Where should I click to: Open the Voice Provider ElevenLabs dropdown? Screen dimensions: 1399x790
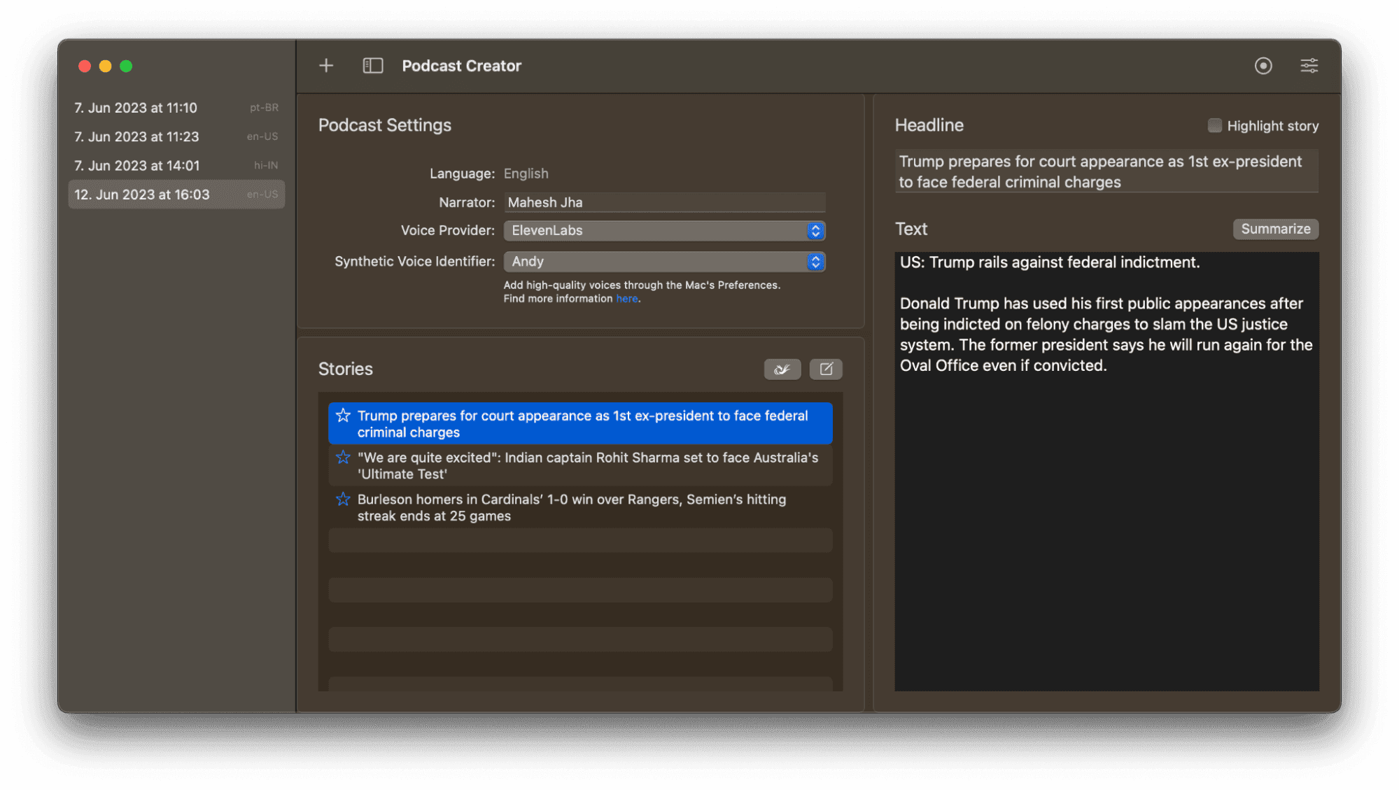pyautogui.click(x=664, y=231)
